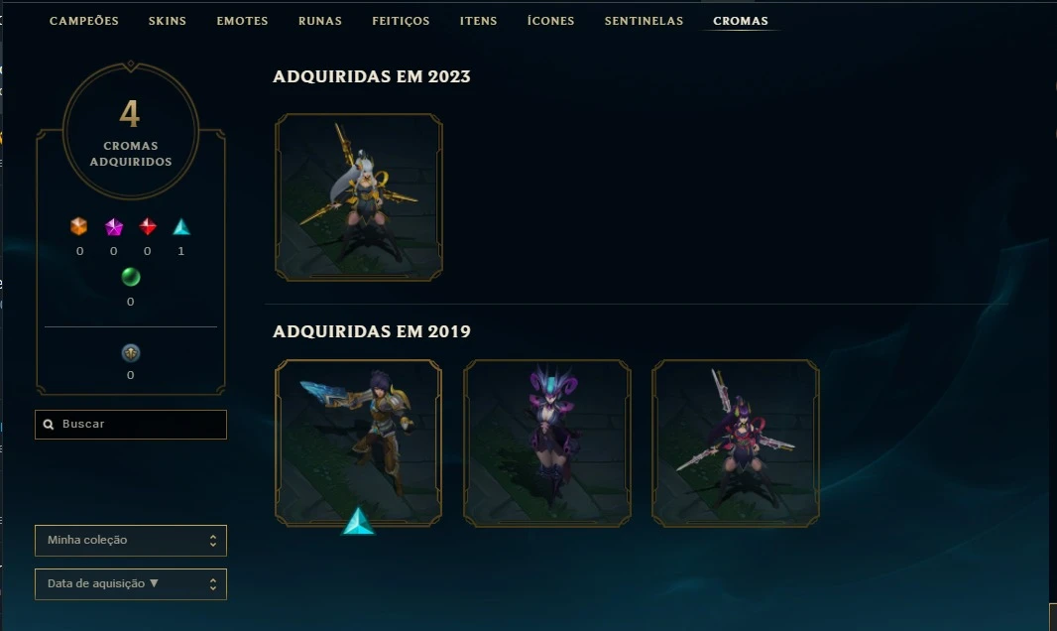Click the orange hexagon gem icon

[x=79, y=226]
